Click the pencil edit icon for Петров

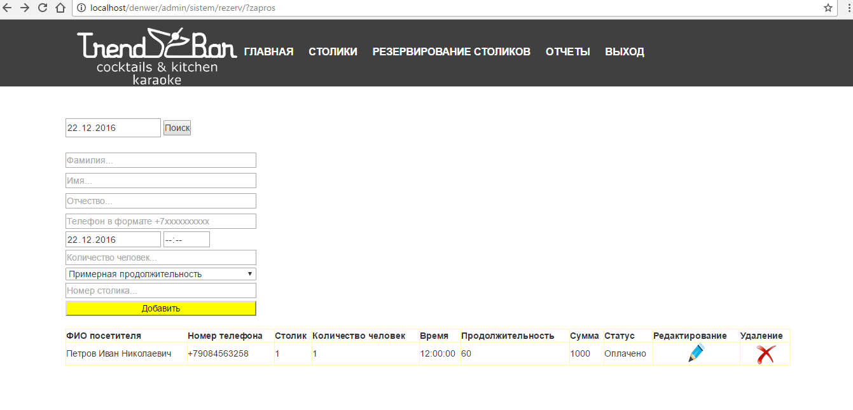[x=697, y=353]
